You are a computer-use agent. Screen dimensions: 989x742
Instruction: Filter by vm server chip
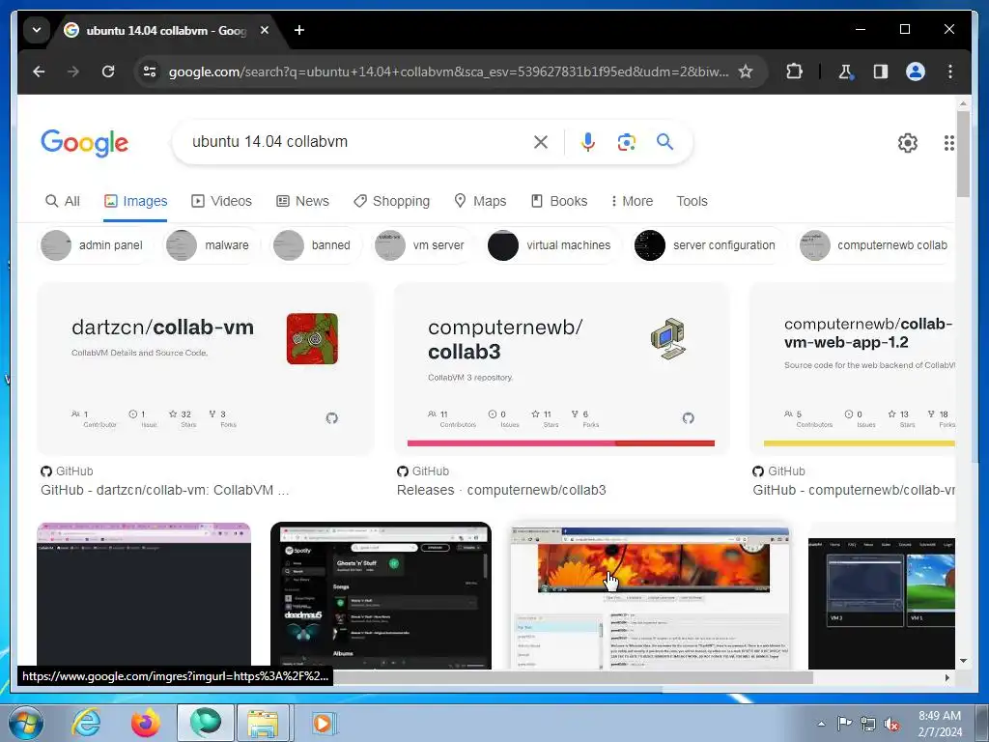pos(422,245)
